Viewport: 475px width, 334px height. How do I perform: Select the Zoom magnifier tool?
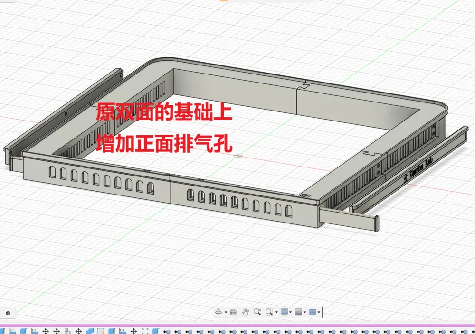pyautogui.click(x=257, y=312)
